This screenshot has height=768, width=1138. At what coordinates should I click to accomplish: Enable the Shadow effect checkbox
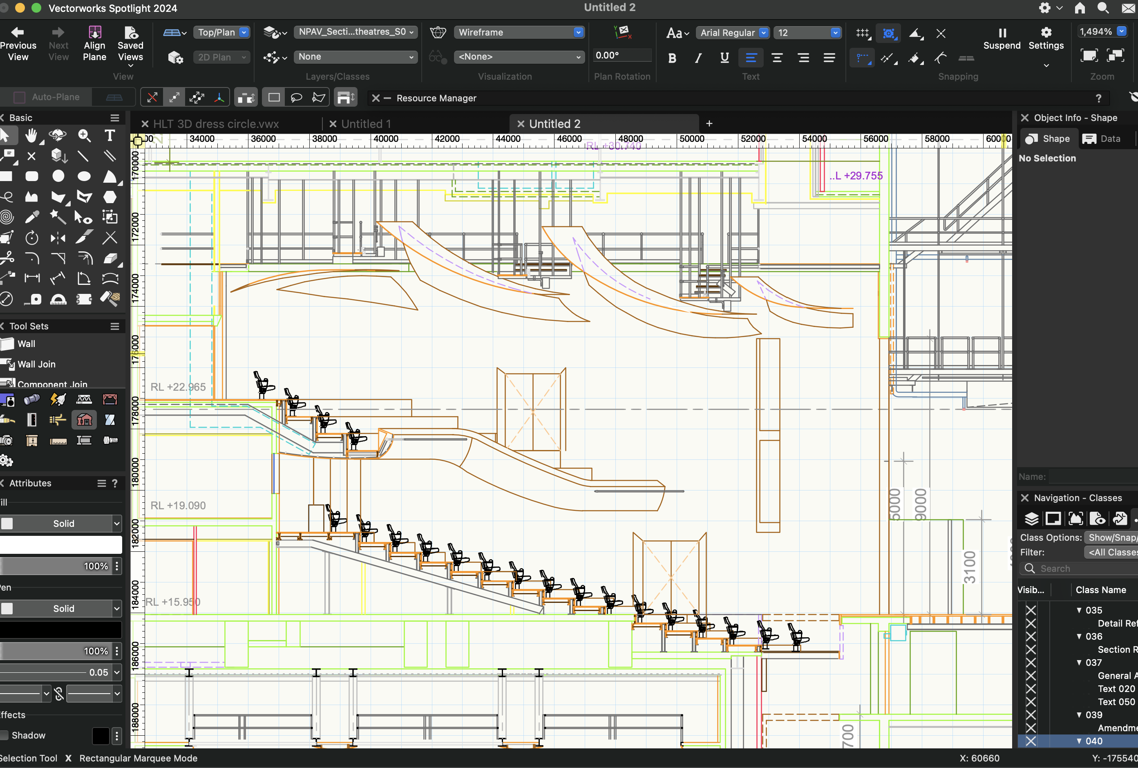(x=5, y=735)
